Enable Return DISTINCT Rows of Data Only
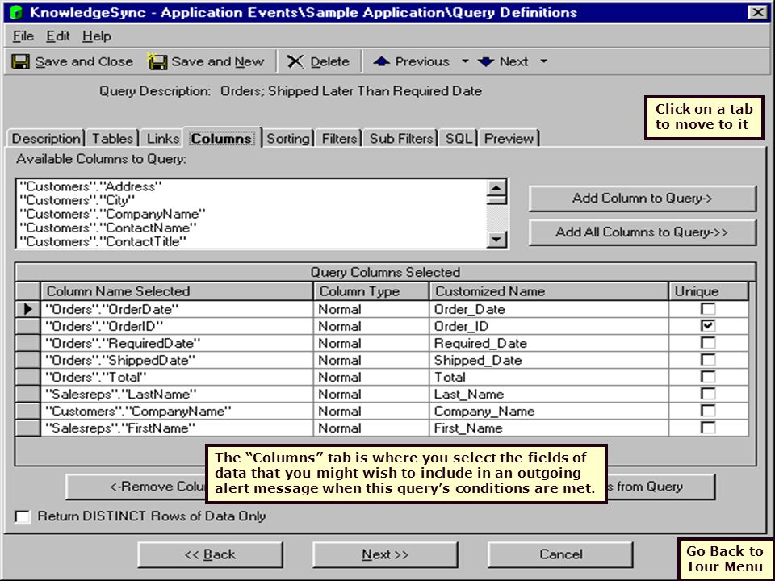The height and width of the screenshot is (581, 775). point(23,516)
